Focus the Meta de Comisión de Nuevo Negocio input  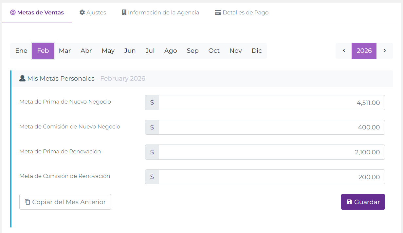click(271, 127)
